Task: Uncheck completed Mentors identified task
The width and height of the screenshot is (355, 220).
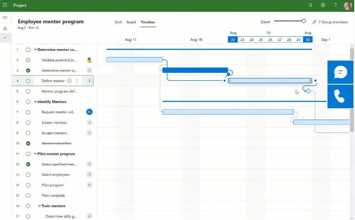Action: pos(28,143)
